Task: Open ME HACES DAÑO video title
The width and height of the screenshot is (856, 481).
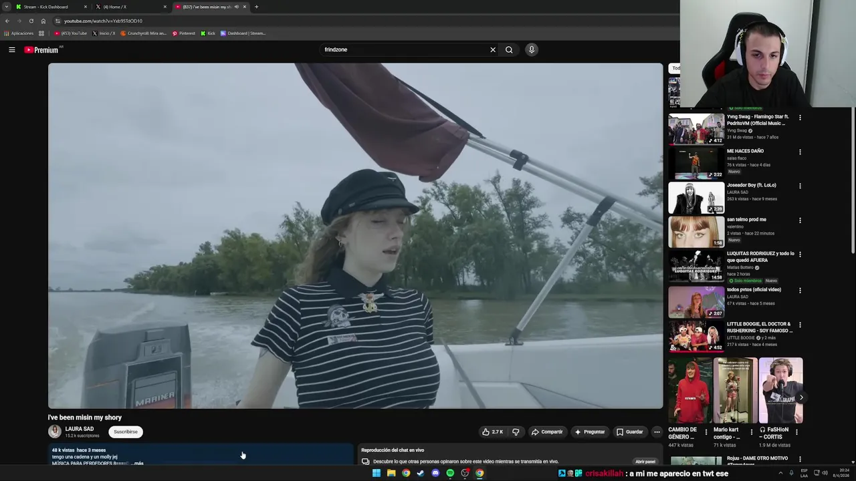Action: pos(745,151)
